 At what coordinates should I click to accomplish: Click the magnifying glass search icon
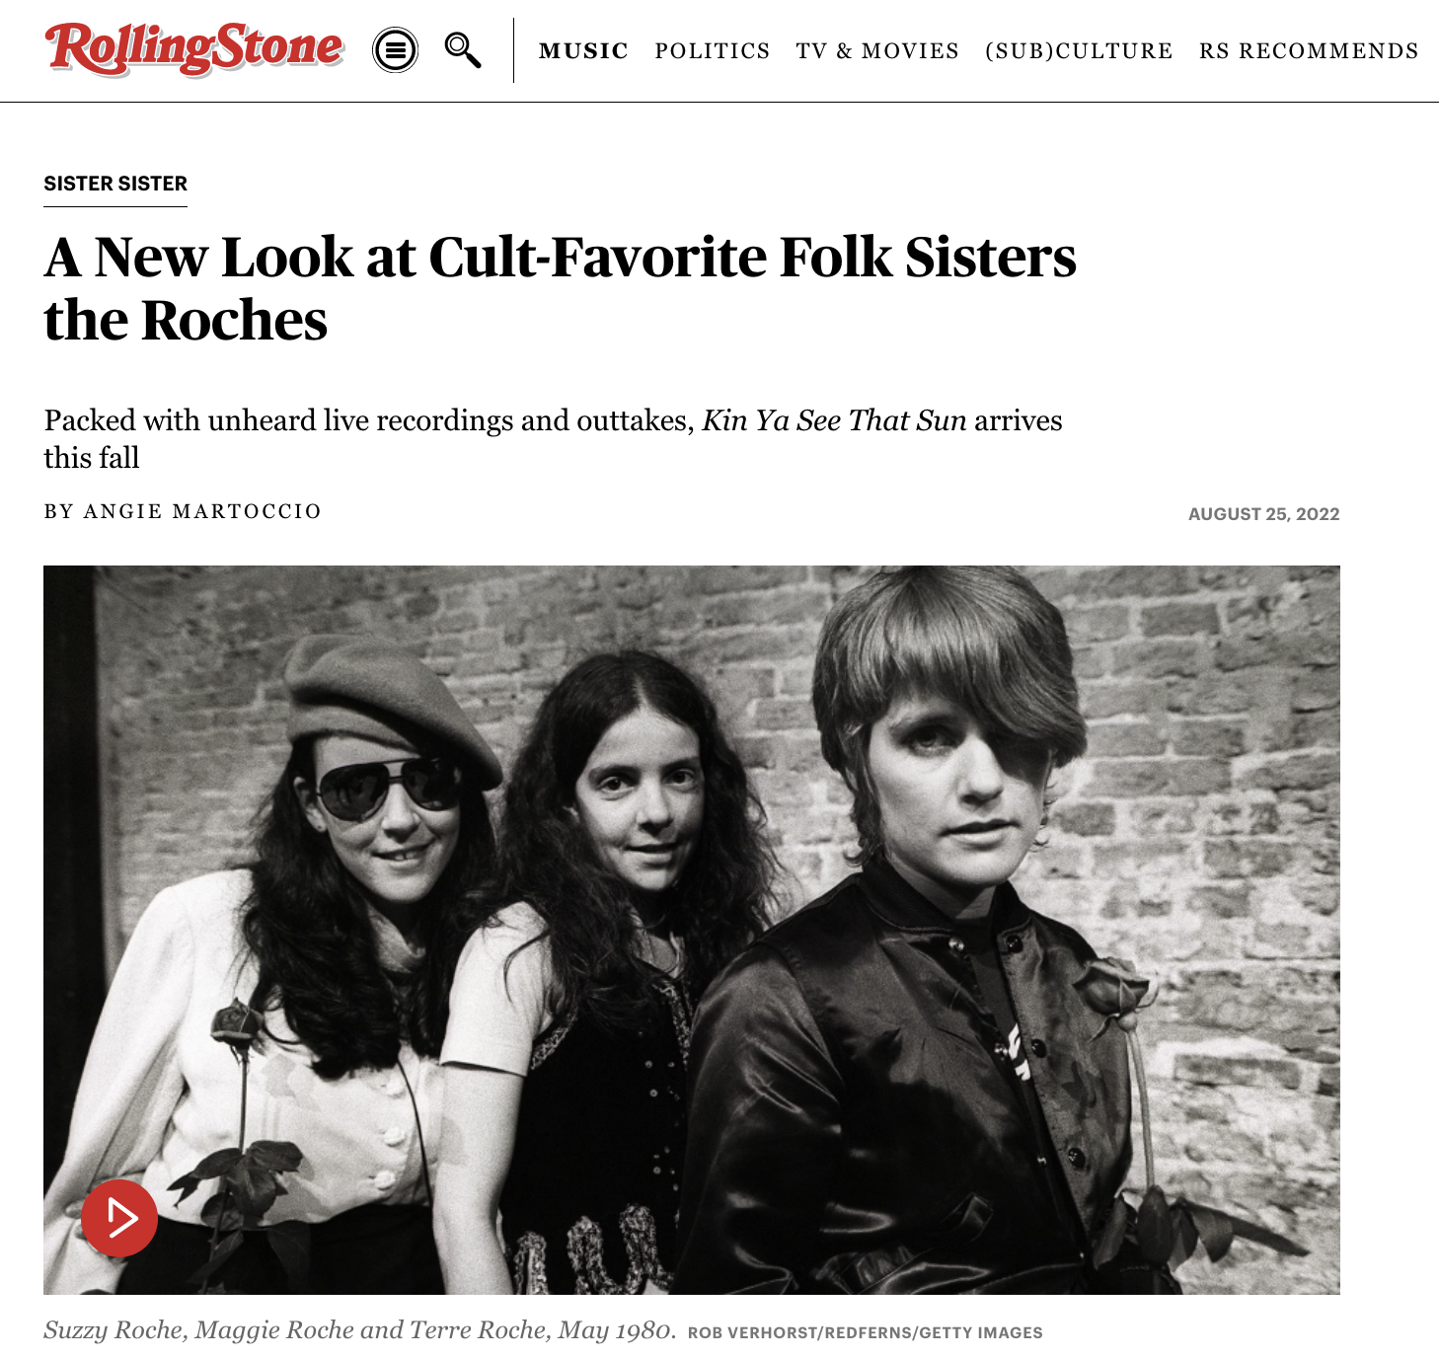(x=462, y=49)
